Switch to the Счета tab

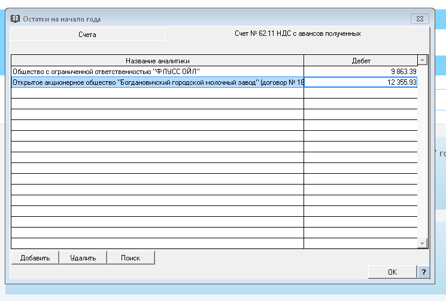[x=87, y=35]
